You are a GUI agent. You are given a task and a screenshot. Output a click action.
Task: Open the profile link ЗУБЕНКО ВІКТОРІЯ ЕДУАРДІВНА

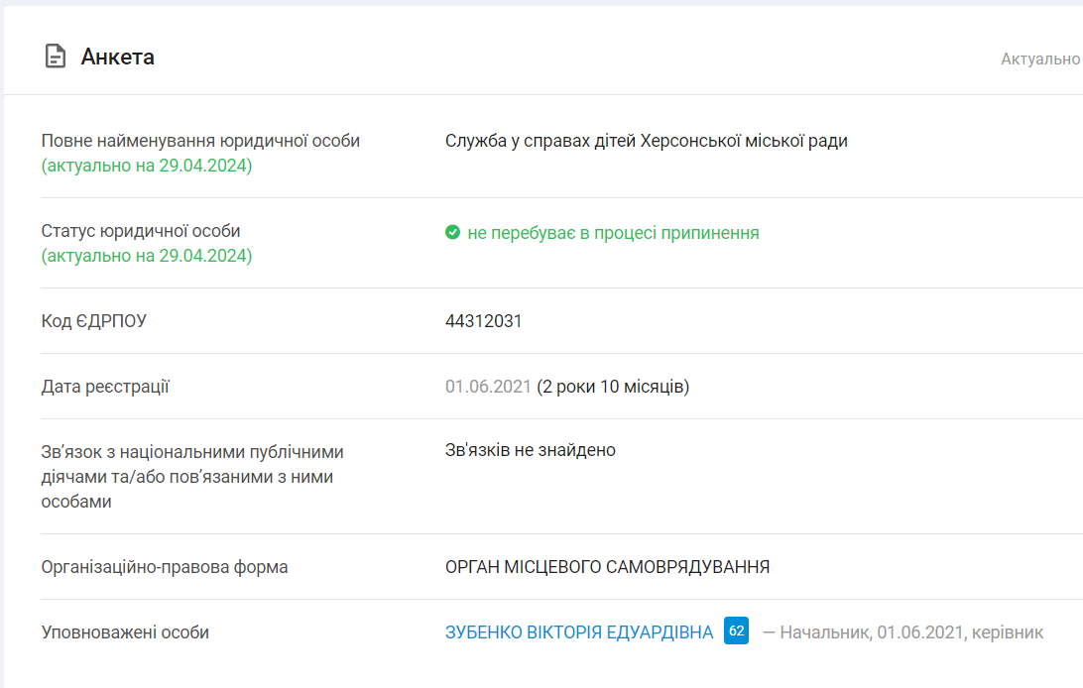(579, 631)
